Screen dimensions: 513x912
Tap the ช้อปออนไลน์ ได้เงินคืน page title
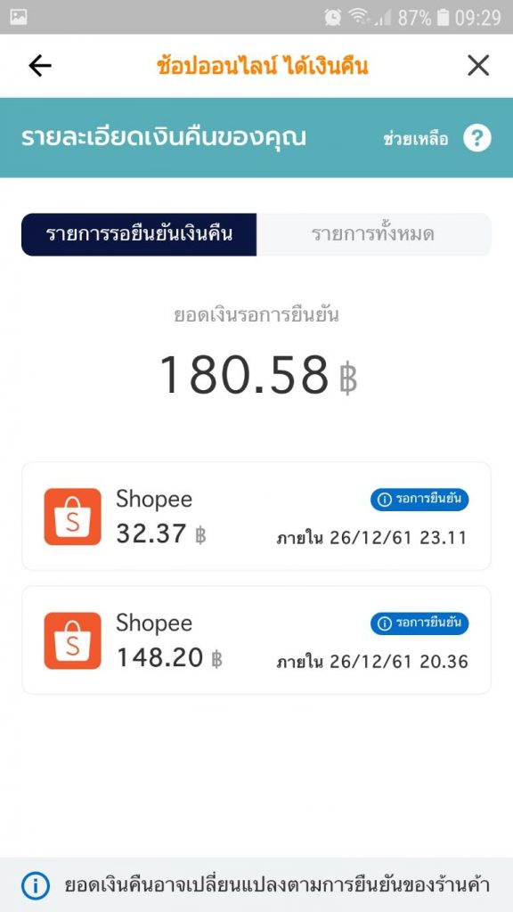click(x=263, y=66)
